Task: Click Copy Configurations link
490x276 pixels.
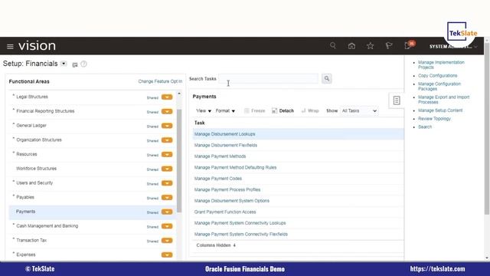Action: pos(437,76)
